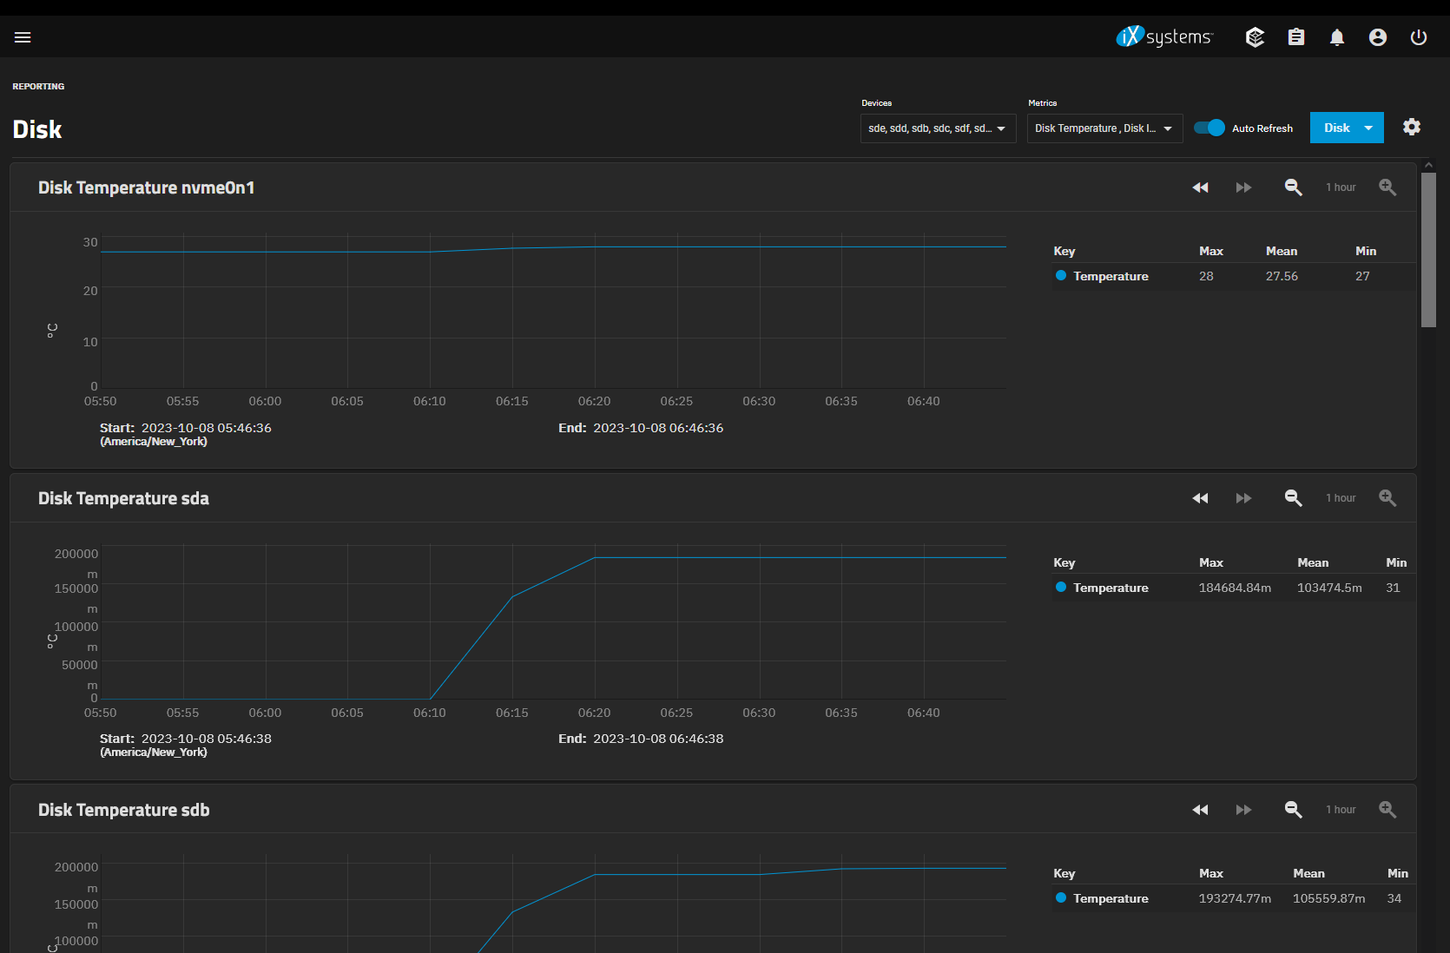1450x953 pixels.
Task: Click the 103474.5m mean value for sda
Action: tap(1329, 588)
